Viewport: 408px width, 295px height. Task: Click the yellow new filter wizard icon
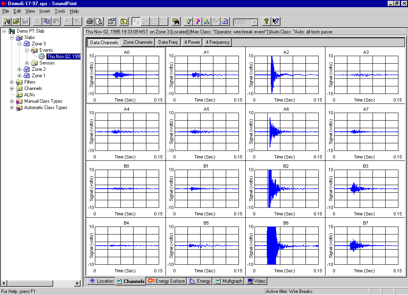[x=187, y=21]
